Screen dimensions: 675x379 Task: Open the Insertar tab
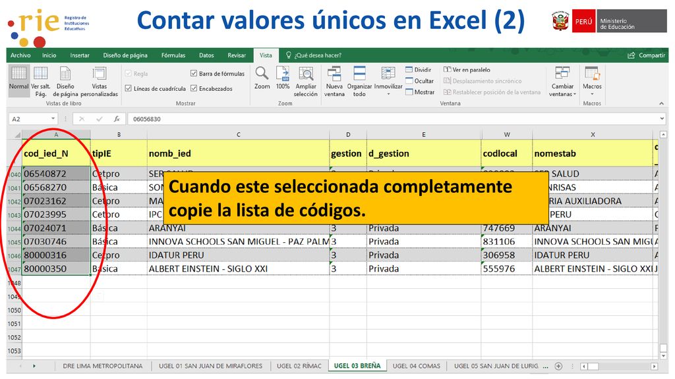(x=80, y=55)
